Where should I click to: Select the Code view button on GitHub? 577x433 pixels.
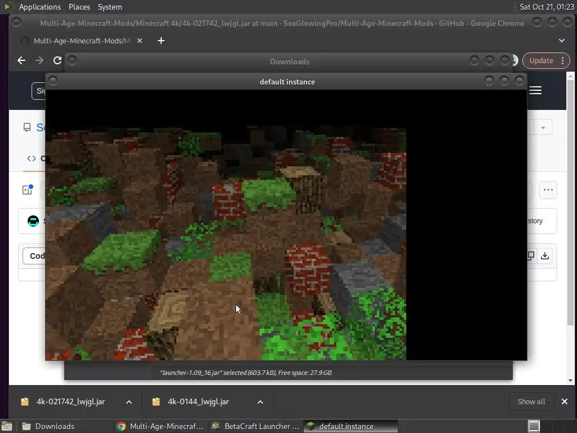34,256
